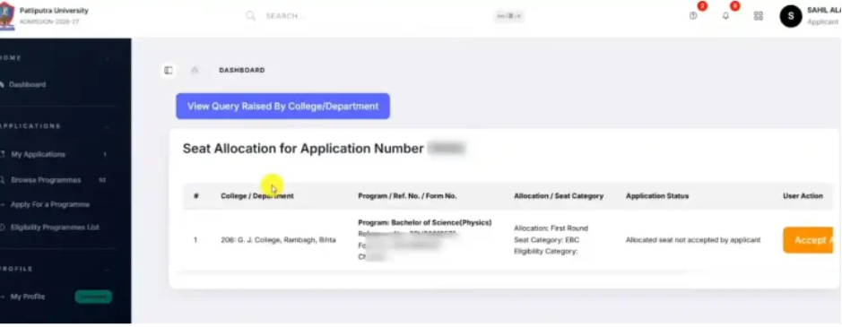Open the help icon with badge 2
842x327 pixels.
pos(693,15)
